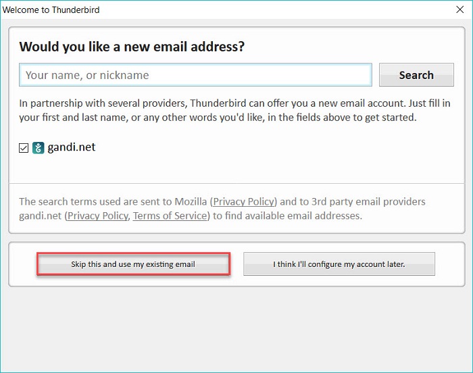This screenshot has height=373, width=473.
Task: Click the 'Would you like a new email address?' heading
Action: [x=132, y=47]
